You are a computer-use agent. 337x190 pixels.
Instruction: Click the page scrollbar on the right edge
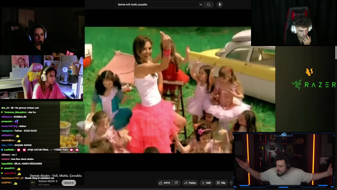tap(336, 53)
